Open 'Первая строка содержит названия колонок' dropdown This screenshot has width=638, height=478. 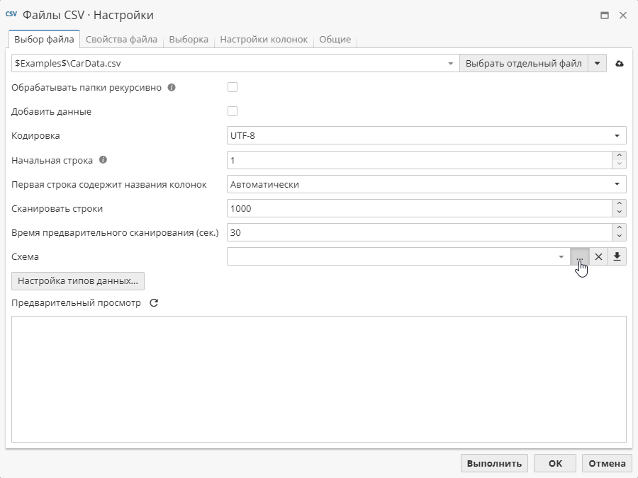pyautogui.click(x=617, y=184)
